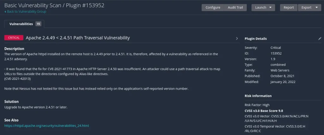324x135 pixels.
Task: Click the pencil edit icon in Plugin Details
Action: [320, 38]
